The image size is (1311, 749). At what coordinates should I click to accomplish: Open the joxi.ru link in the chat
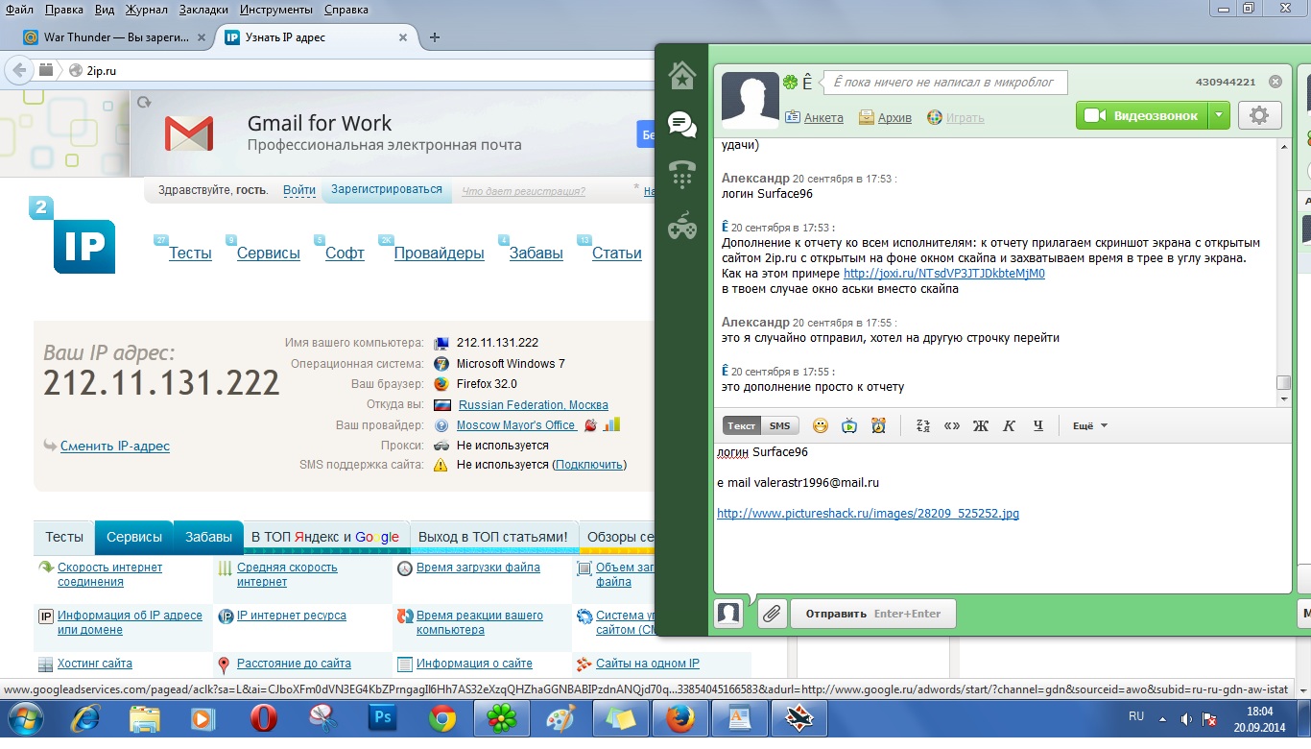click(943, 274)
